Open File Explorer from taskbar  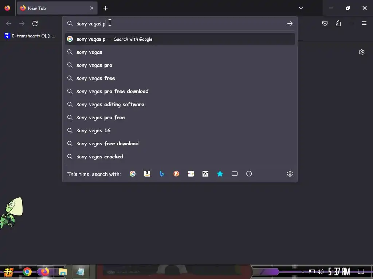63,272
